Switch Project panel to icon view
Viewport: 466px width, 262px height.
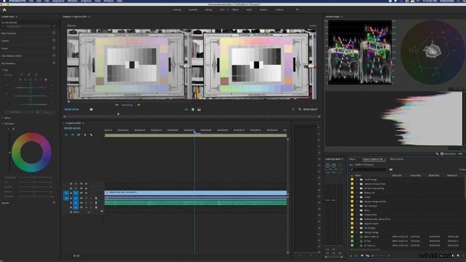click(362, 255)
